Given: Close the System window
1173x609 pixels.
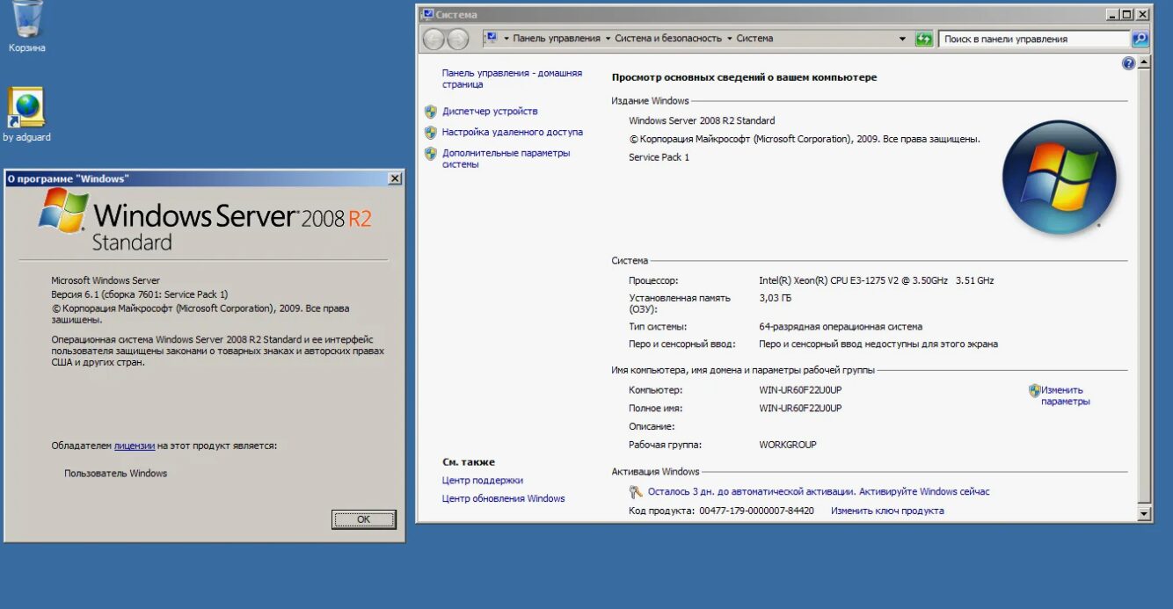Looking at the screenshot, I should 1142,15.
